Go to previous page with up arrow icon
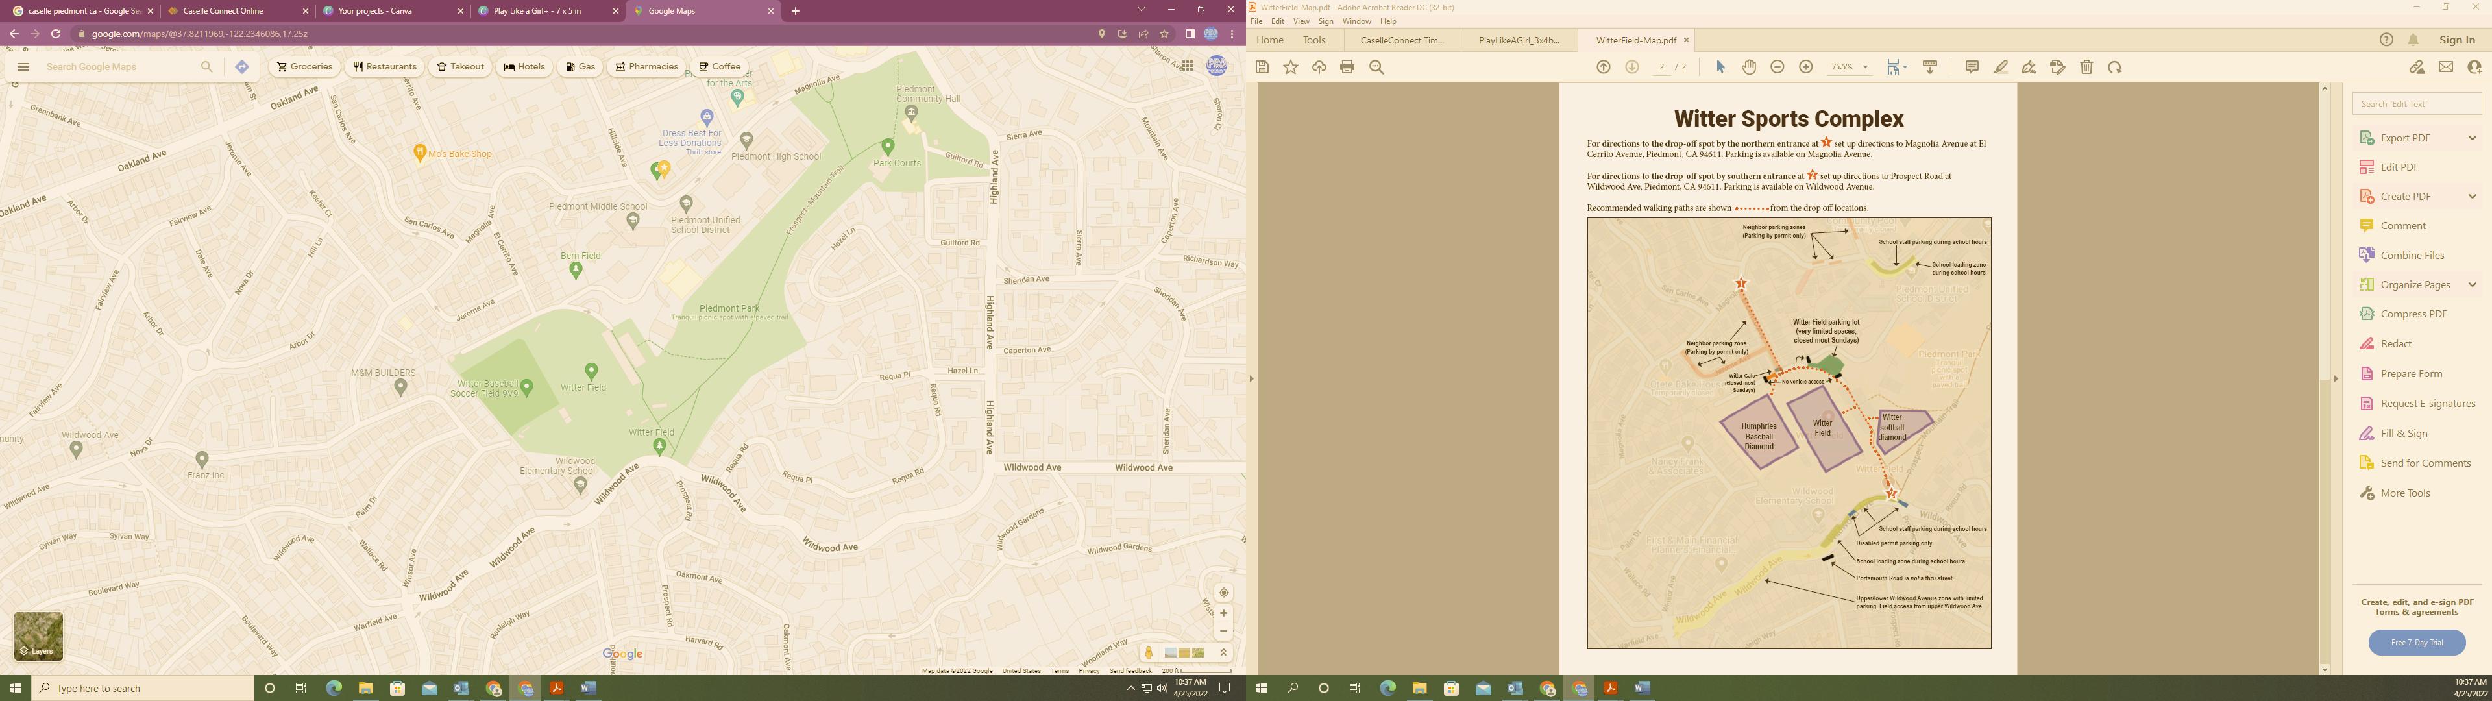Image resolution: width=2492 pixels, height=701 pixels. point(1603,67)
